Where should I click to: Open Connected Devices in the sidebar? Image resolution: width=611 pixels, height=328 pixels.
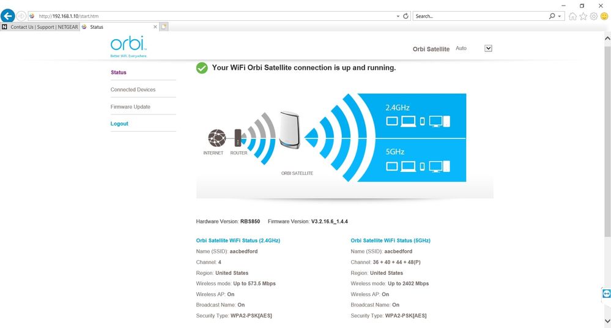click(133, 89)
